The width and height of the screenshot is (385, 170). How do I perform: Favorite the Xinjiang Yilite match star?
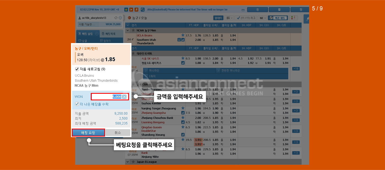(x=183, y=149)
